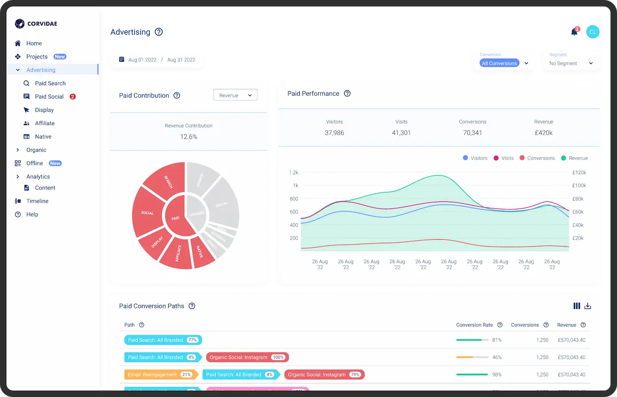Screen dimensions: 617x397
Task: Click the Corvidae logo icon
Action: point(19,24)
